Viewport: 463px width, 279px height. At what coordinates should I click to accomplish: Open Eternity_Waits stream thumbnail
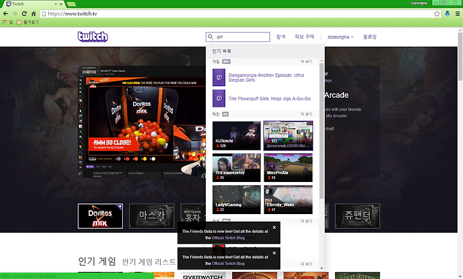[288, 199]
